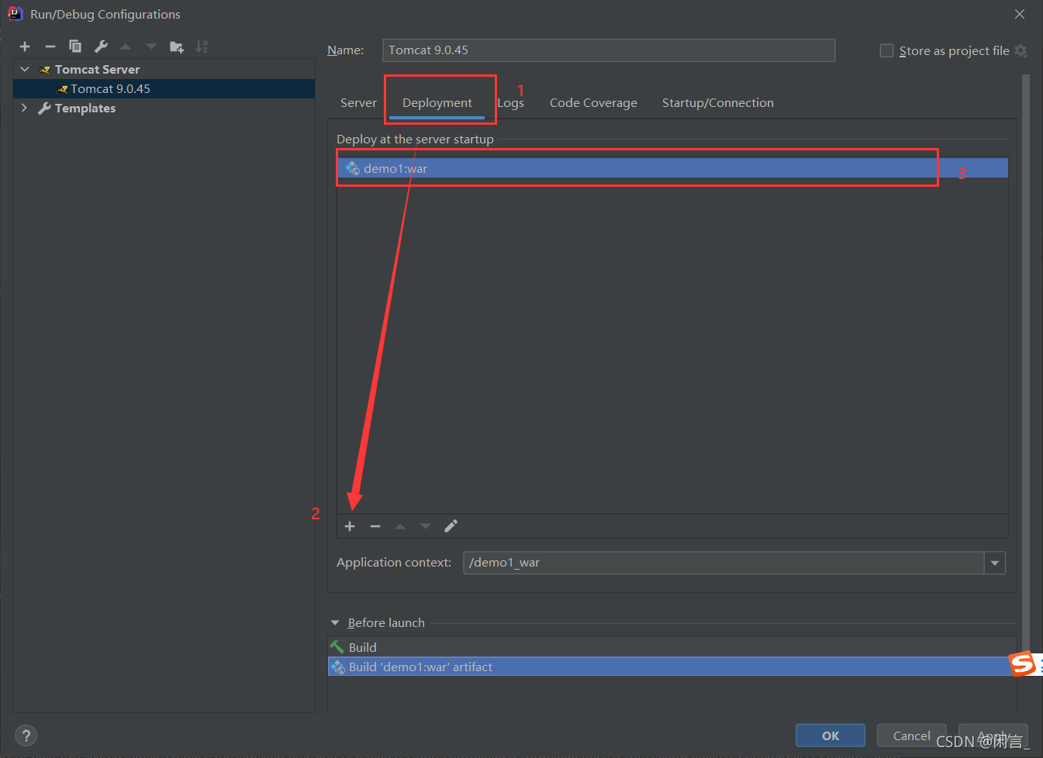Create new folder icon in left toolbar
Image resolution: width=1043 pixels, height=758 pixels.
(x=177, y=47)
